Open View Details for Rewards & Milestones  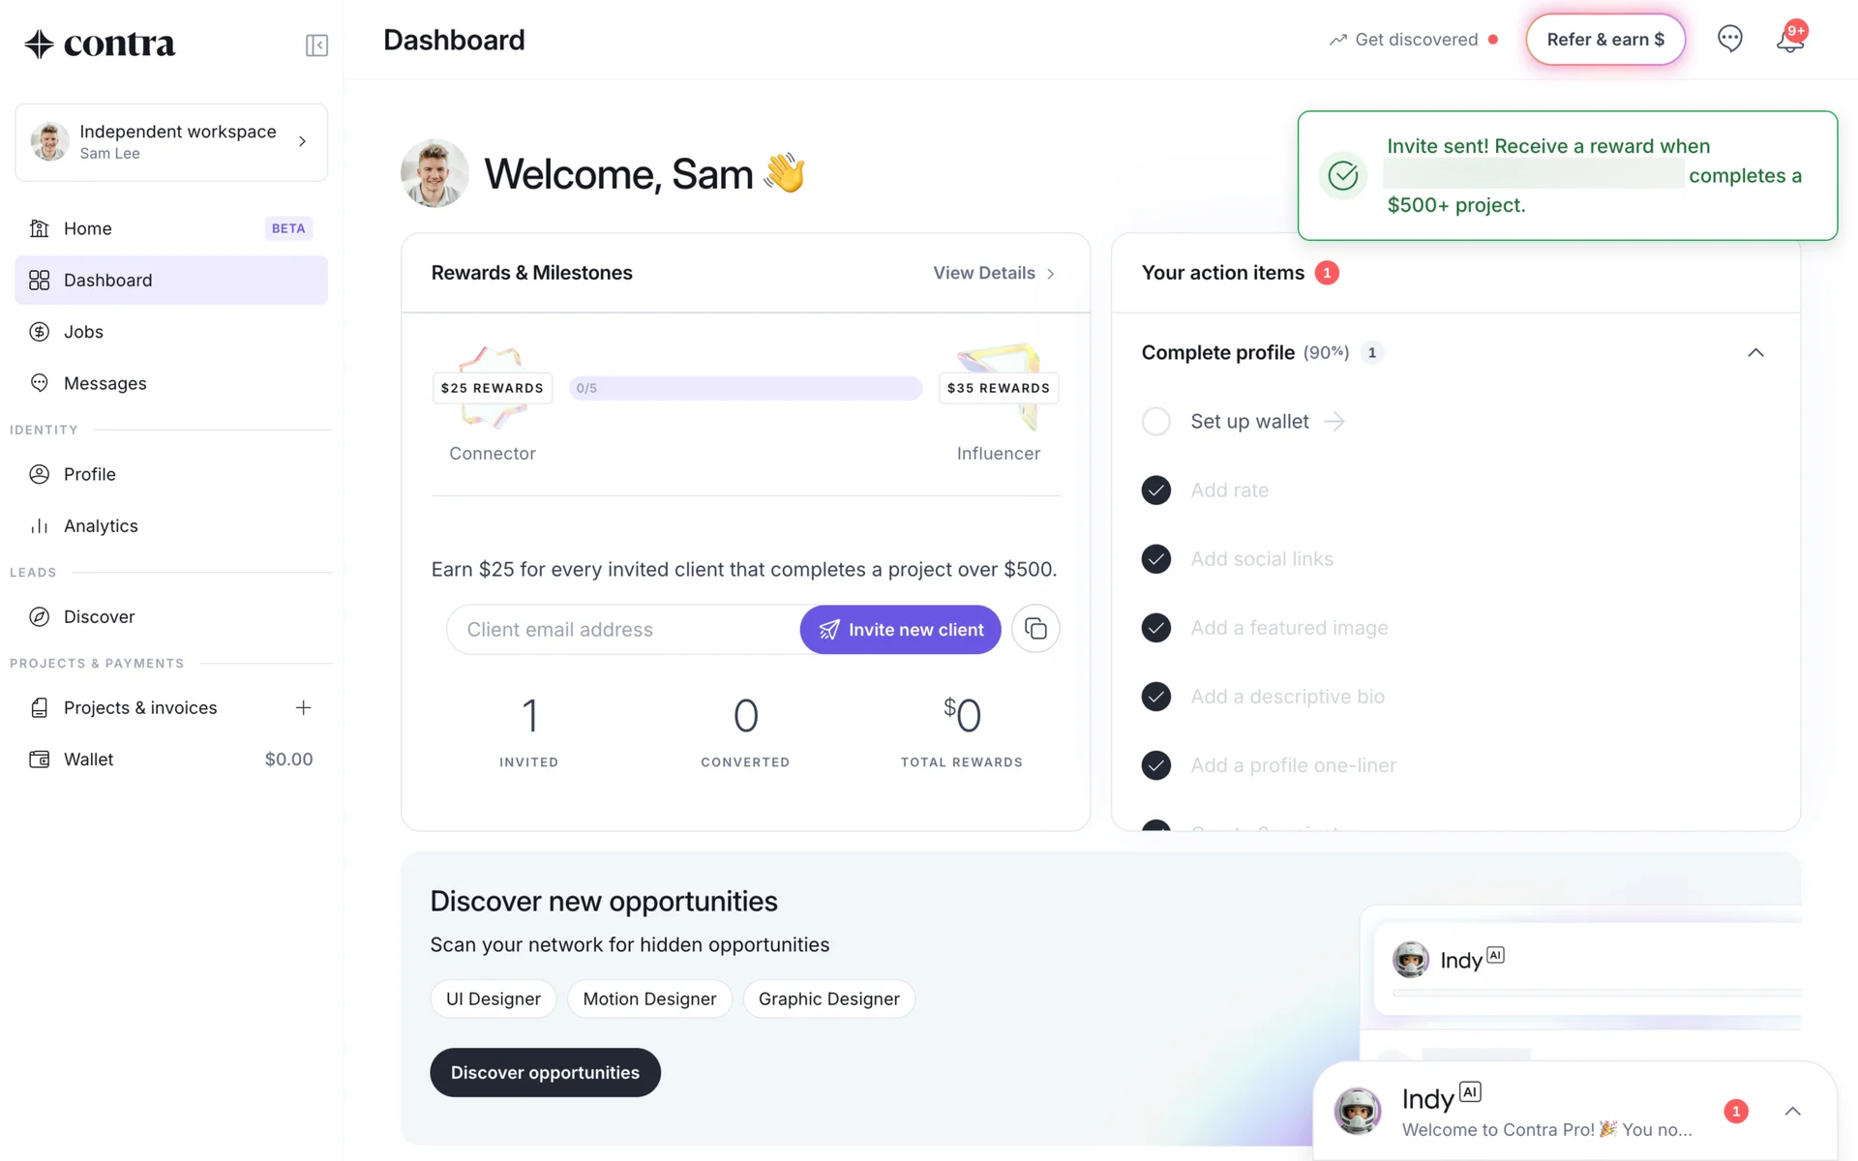point(994,273)
